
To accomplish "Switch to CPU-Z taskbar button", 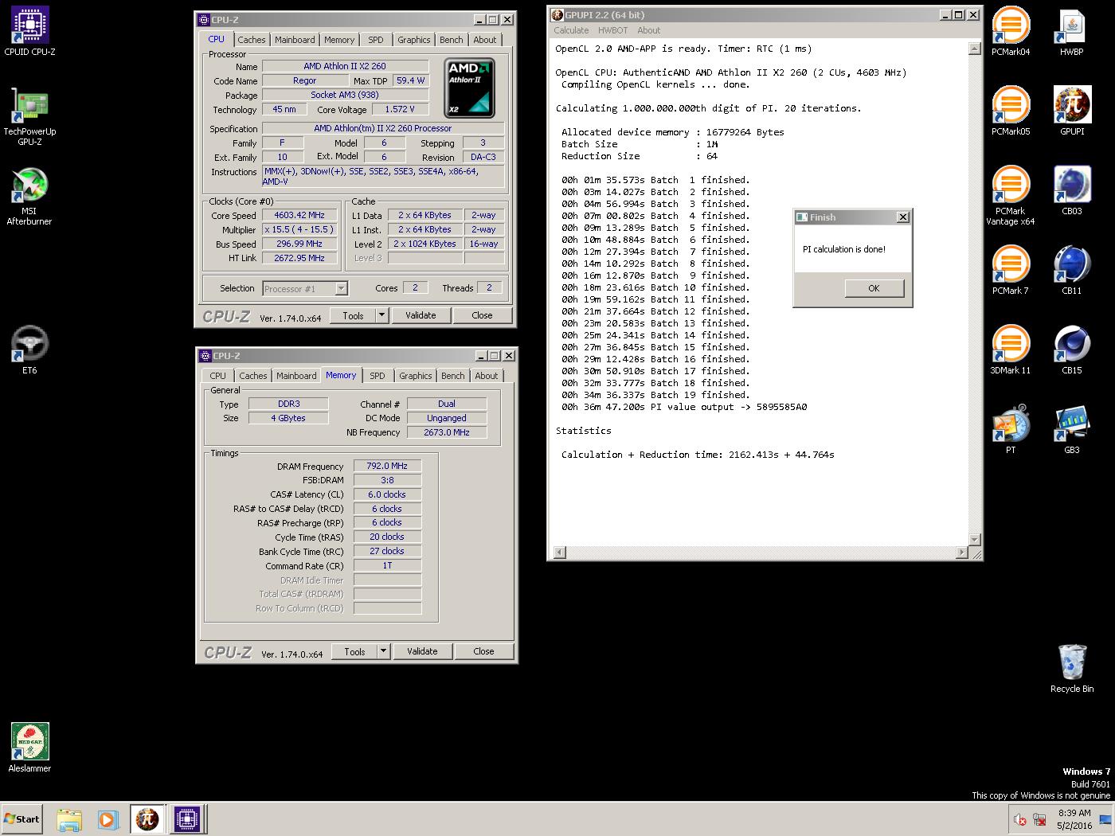I will click(187, 819).
